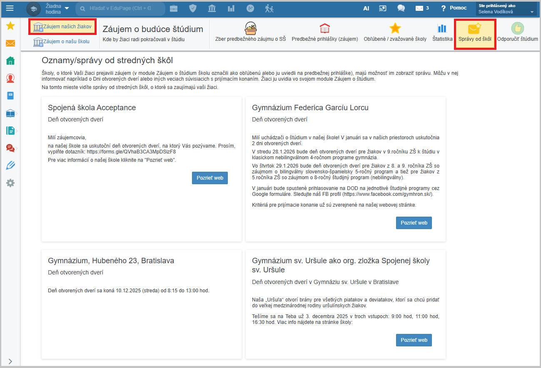Image resolution: width=541 pixels, height=368 pixels.
Task: Switch to Záujem o našu školu
Action: pyautogui.click(x=62, y=42)
